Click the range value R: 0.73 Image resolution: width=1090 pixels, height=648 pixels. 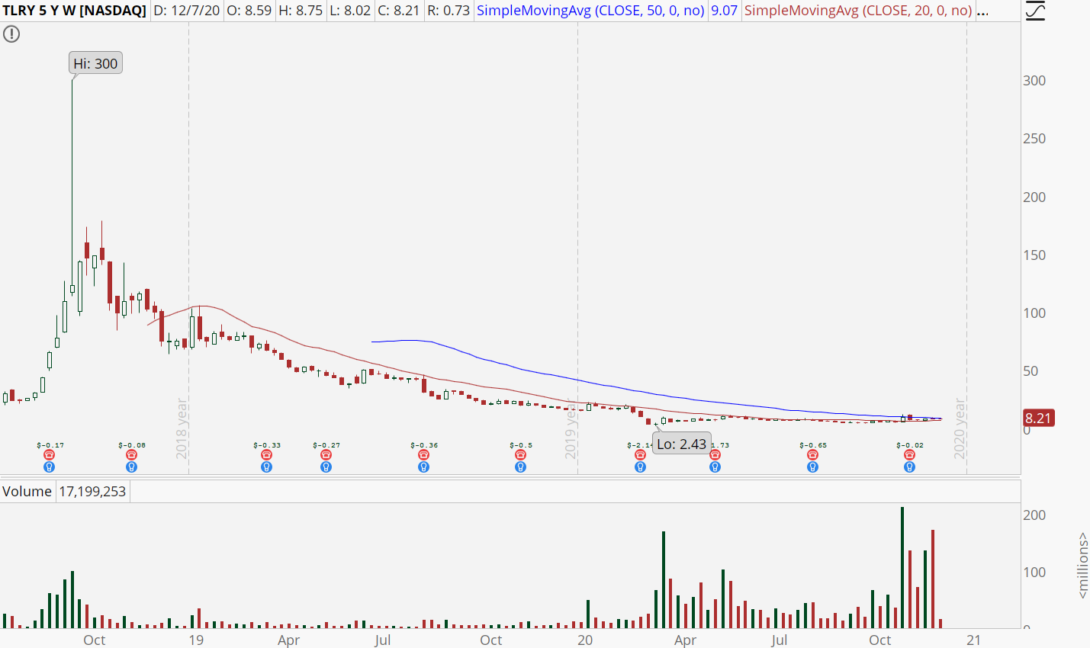click(x=448, y=11)
